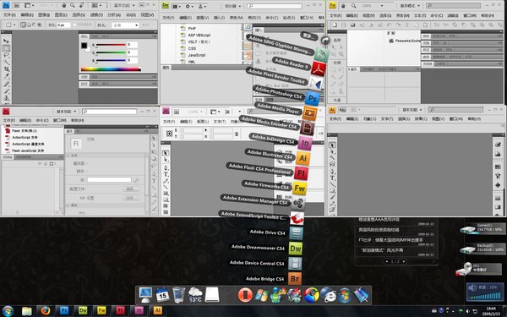507x317 pixels.
Task: Open Adobe Device Central CS4 icon
Action: click(x=295, y=263)
